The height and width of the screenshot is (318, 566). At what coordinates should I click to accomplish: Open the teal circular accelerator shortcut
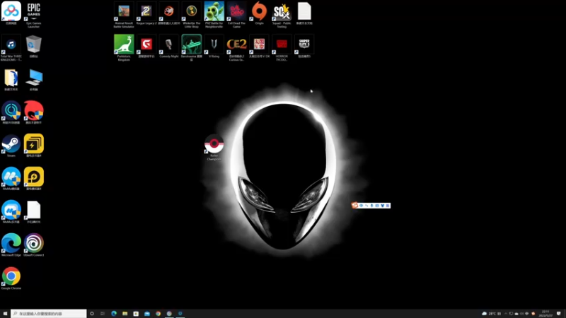[11, 111]
